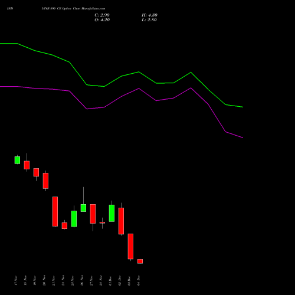Click the red candle for 20 Nov

[45, 181]
